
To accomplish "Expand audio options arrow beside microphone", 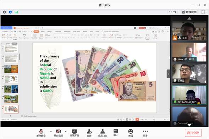I will [x=51, y=132].
